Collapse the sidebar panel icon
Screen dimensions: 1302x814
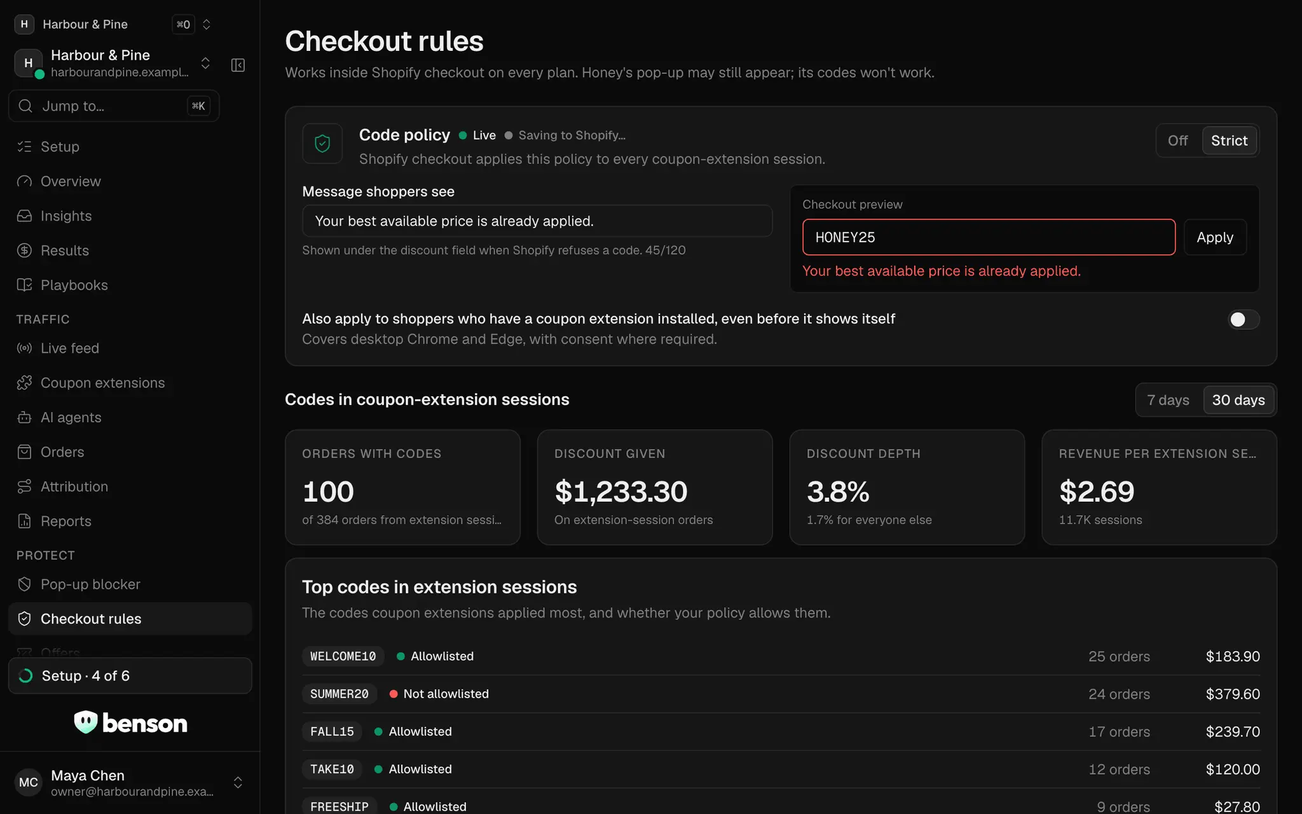(238, 65)
